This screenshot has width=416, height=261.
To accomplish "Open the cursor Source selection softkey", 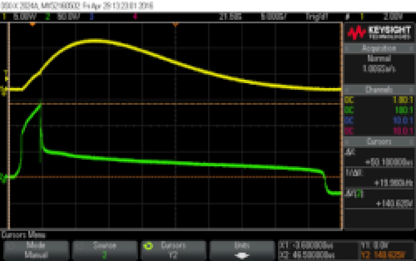I will click(104, 250).
